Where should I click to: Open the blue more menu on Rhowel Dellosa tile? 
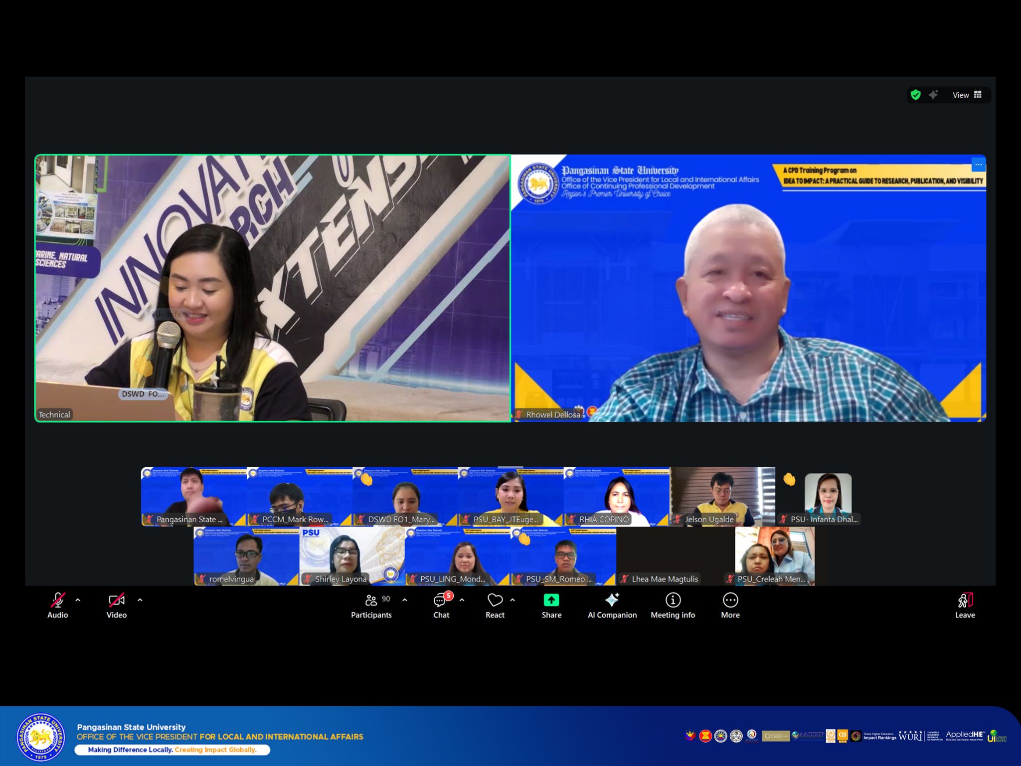click(x=978, y=165)
